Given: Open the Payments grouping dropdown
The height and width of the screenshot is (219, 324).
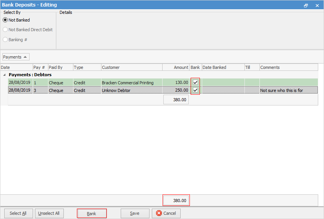Looking at the screenshot, I should coord(15,57).
